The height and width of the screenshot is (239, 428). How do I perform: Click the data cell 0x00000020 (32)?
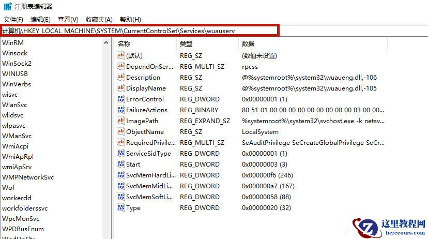click(x=266, y=208)
